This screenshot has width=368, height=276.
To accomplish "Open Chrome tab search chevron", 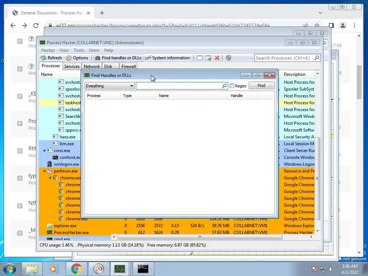I will pos(320,13).
